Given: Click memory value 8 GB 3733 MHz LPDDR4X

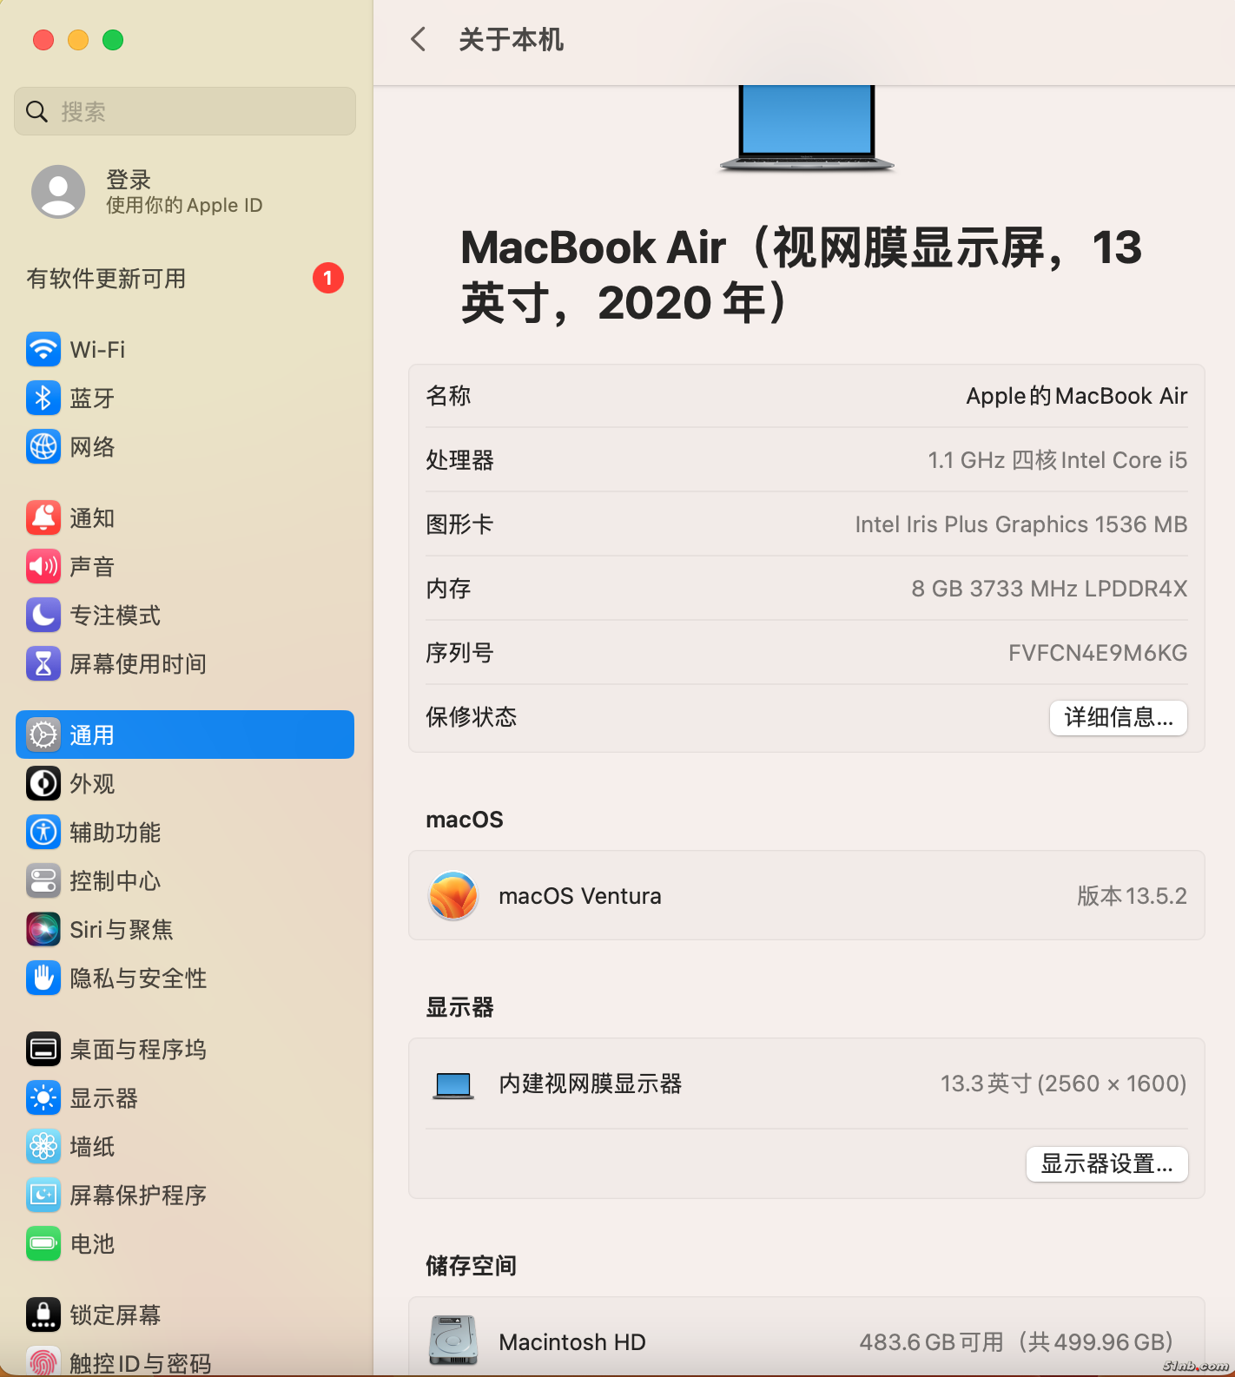Looking at the screenshot, I should [1049, 589].
